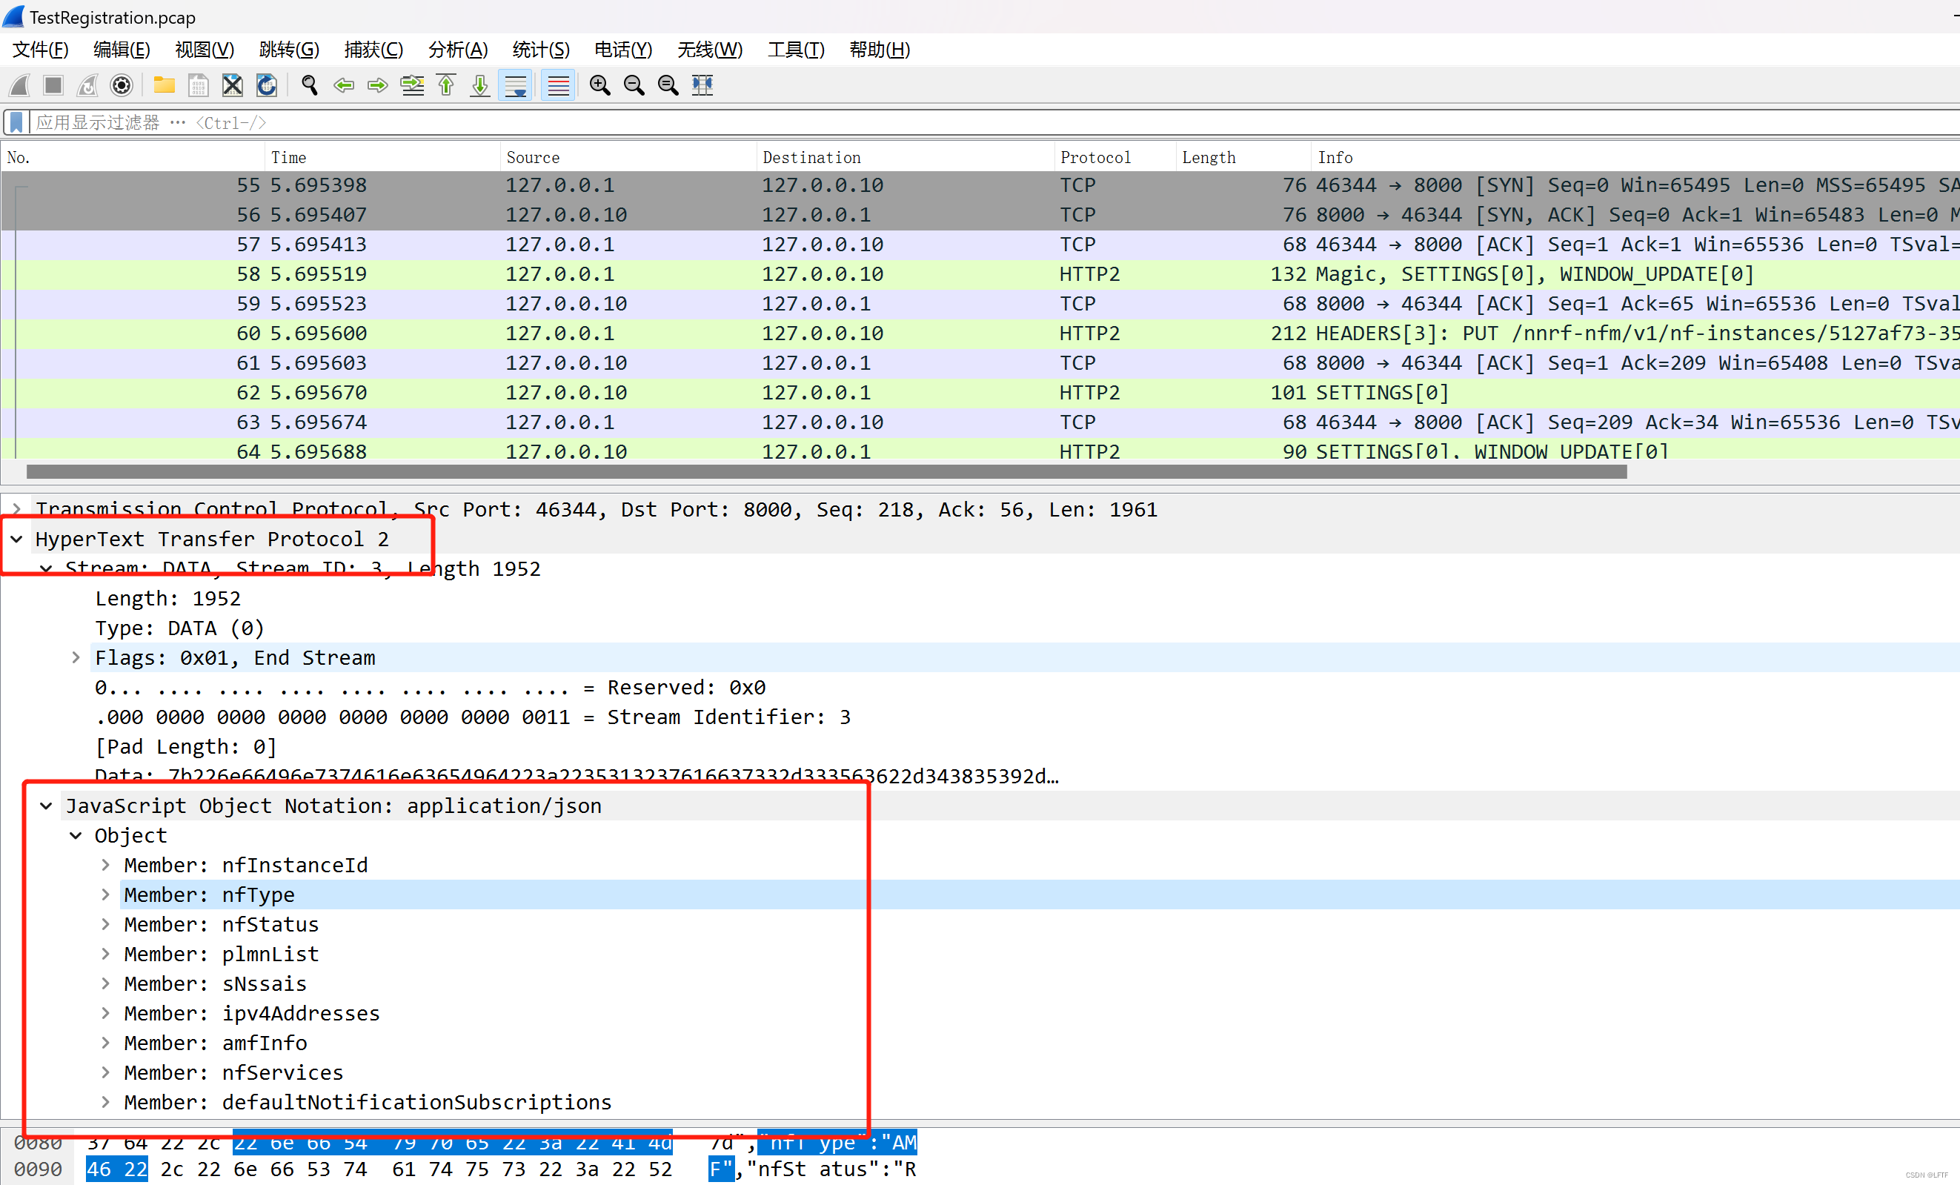Toggle auto-scroll during live capture

pyautogui.click(x=516, y=85)
